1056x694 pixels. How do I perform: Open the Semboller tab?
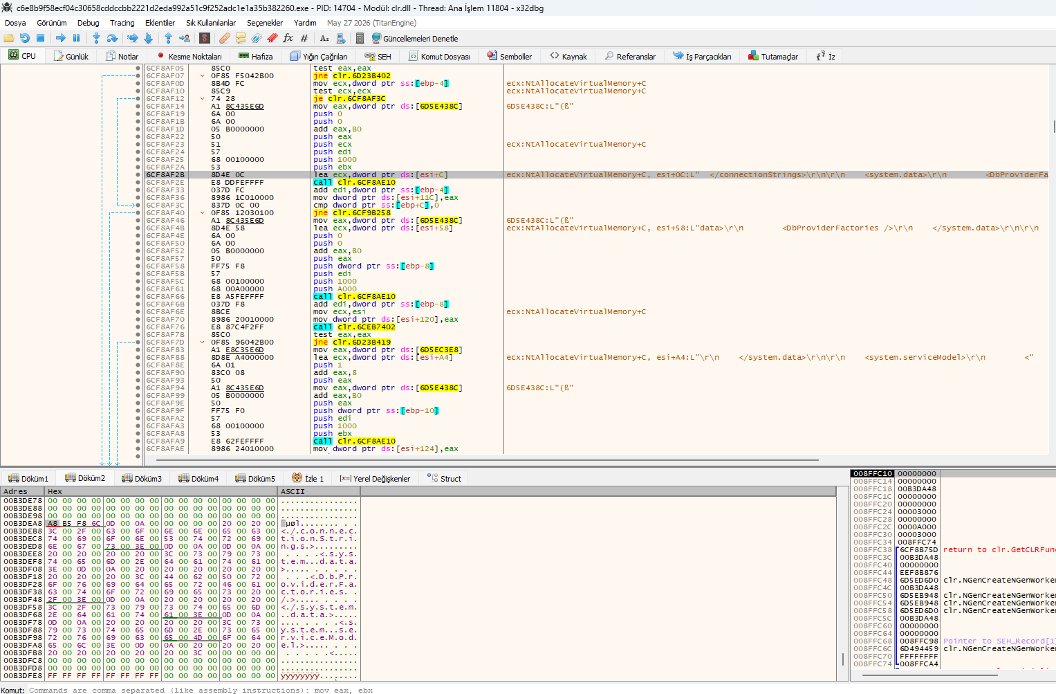(510, 57)
